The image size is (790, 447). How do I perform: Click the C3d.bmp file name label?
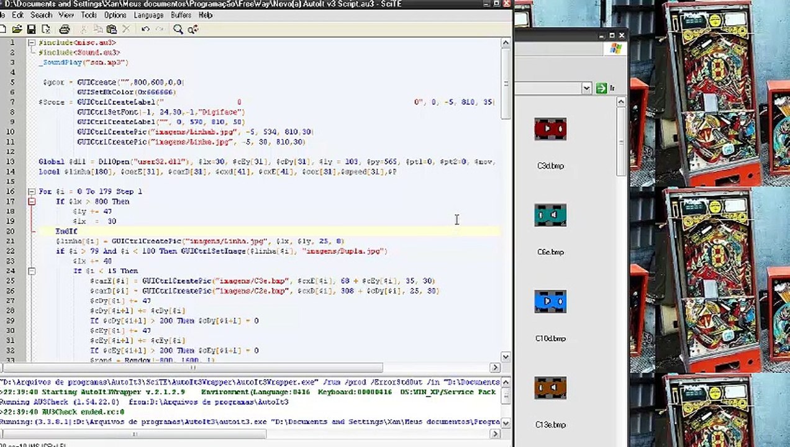pyautogui.click(x=550, y=166)
